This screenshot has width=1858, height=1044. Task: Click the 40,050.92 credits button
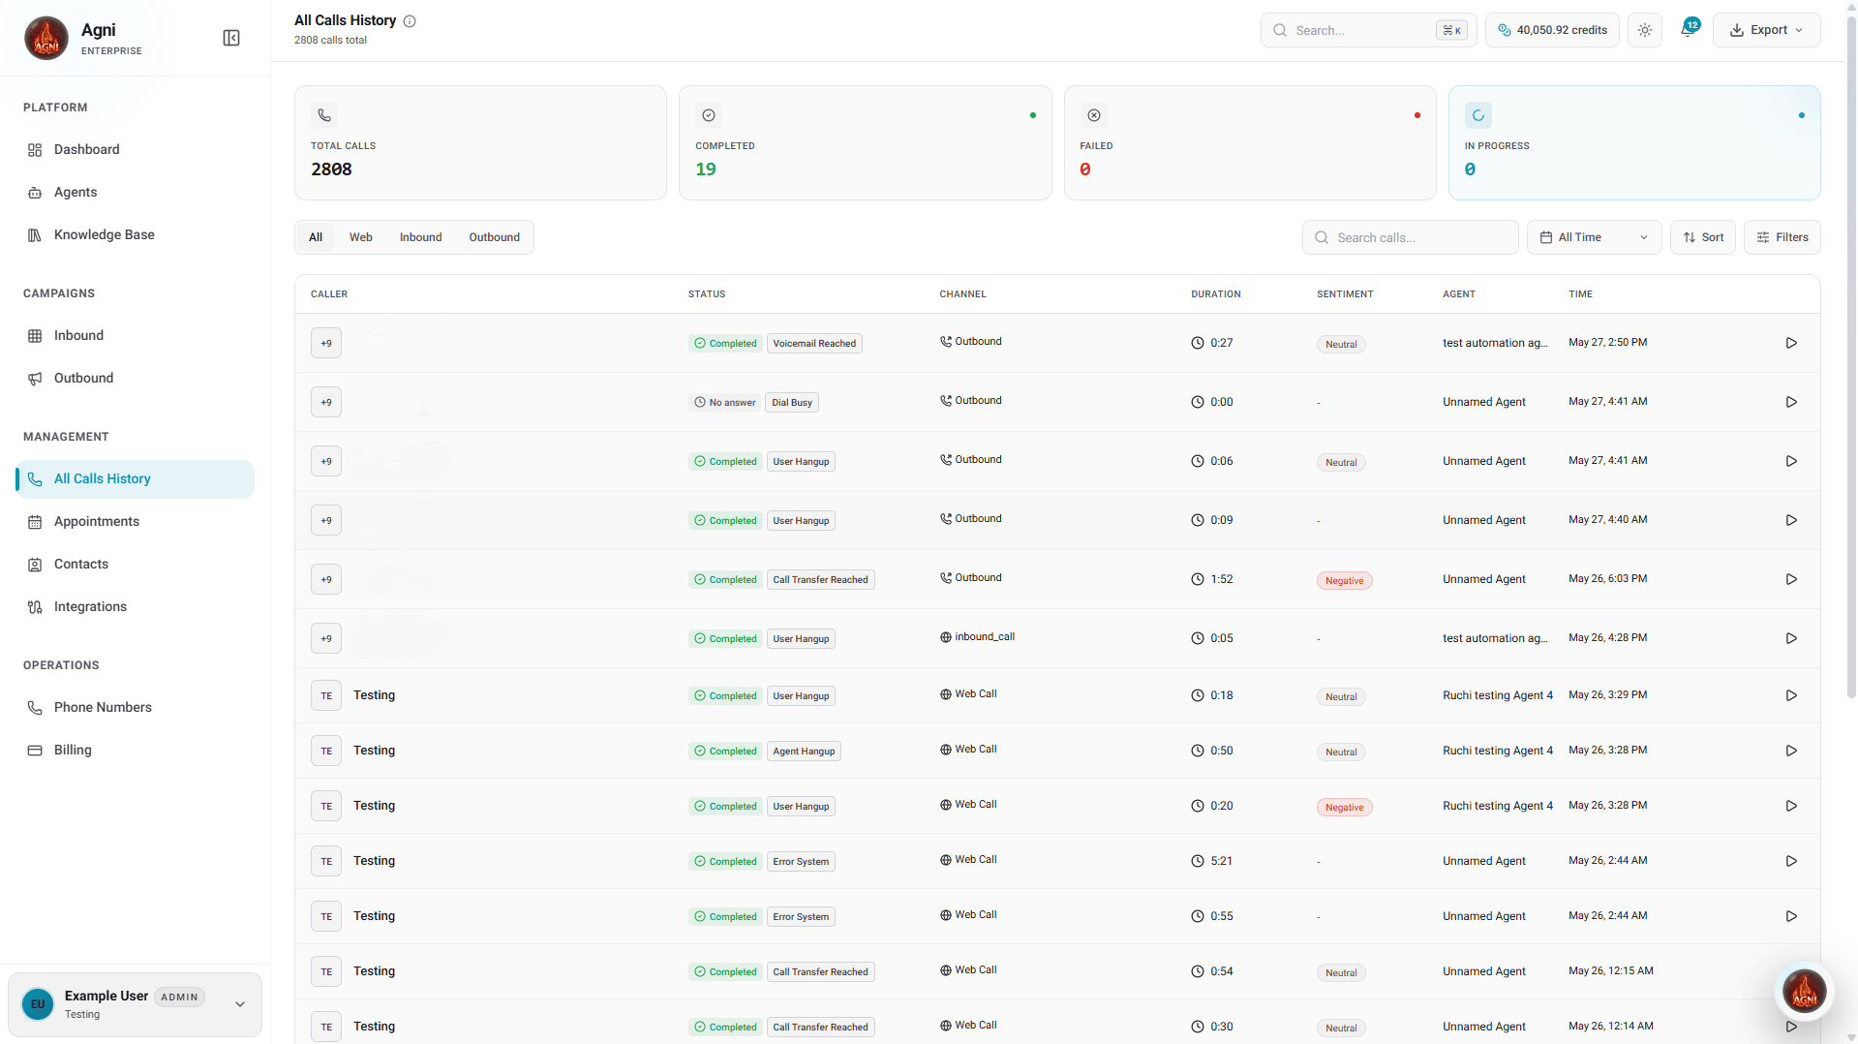click(1552, 30)
